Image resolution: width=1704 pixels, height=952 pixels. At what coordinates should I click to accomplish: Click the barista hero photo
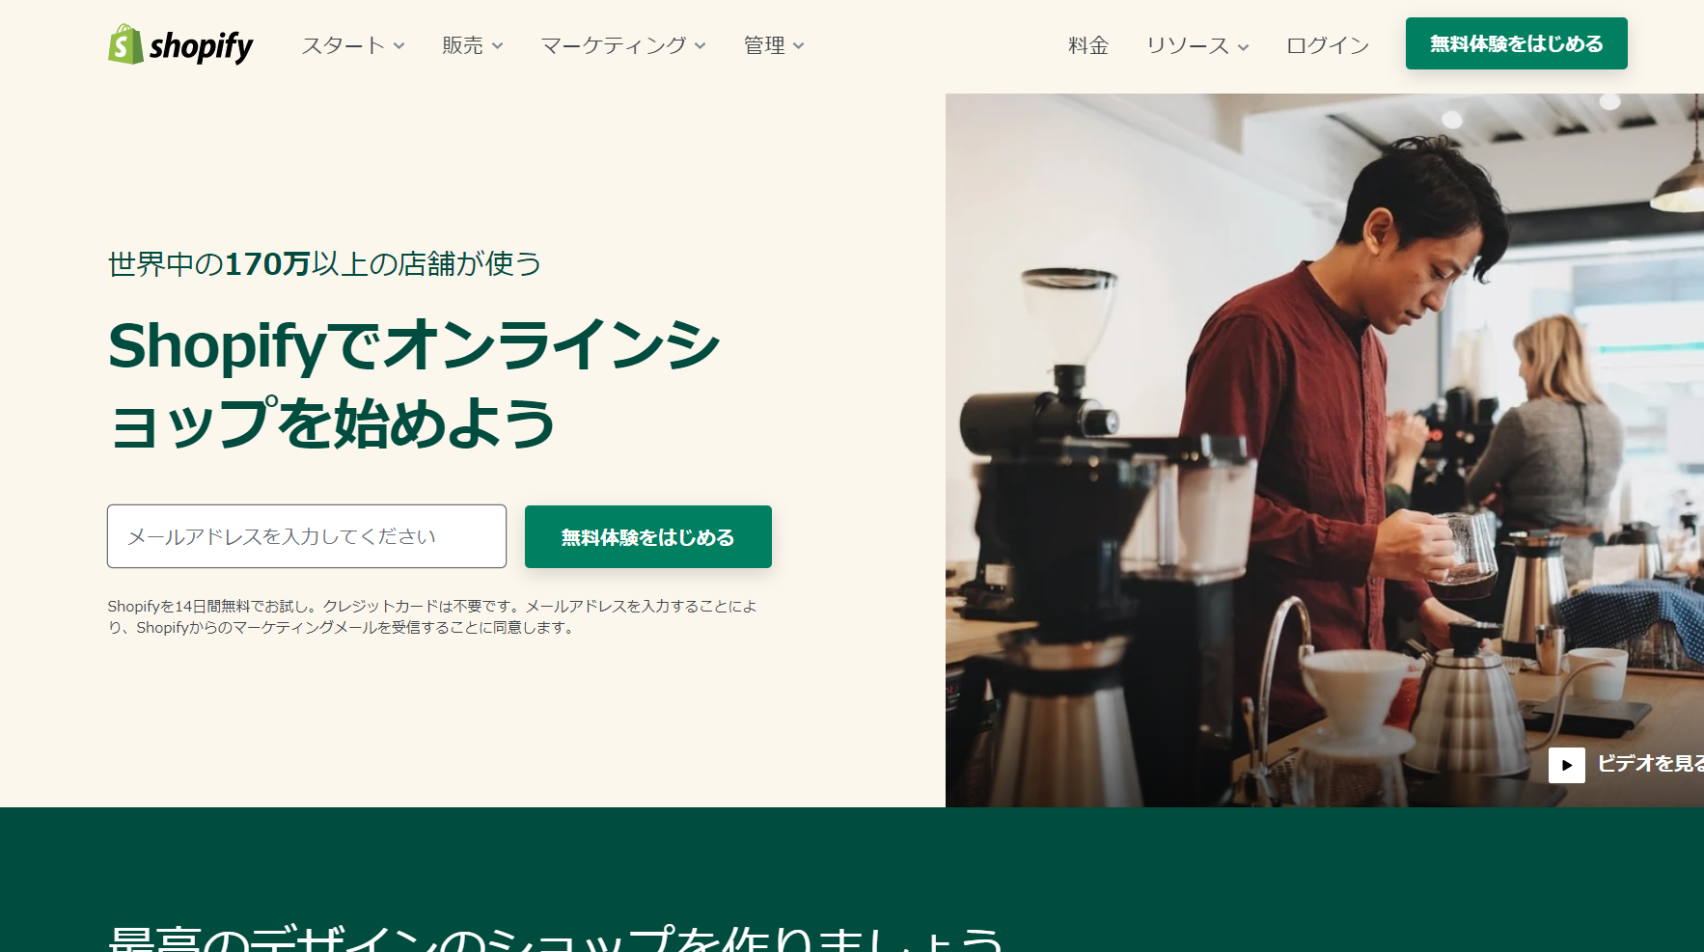(x=1325, y=450)
